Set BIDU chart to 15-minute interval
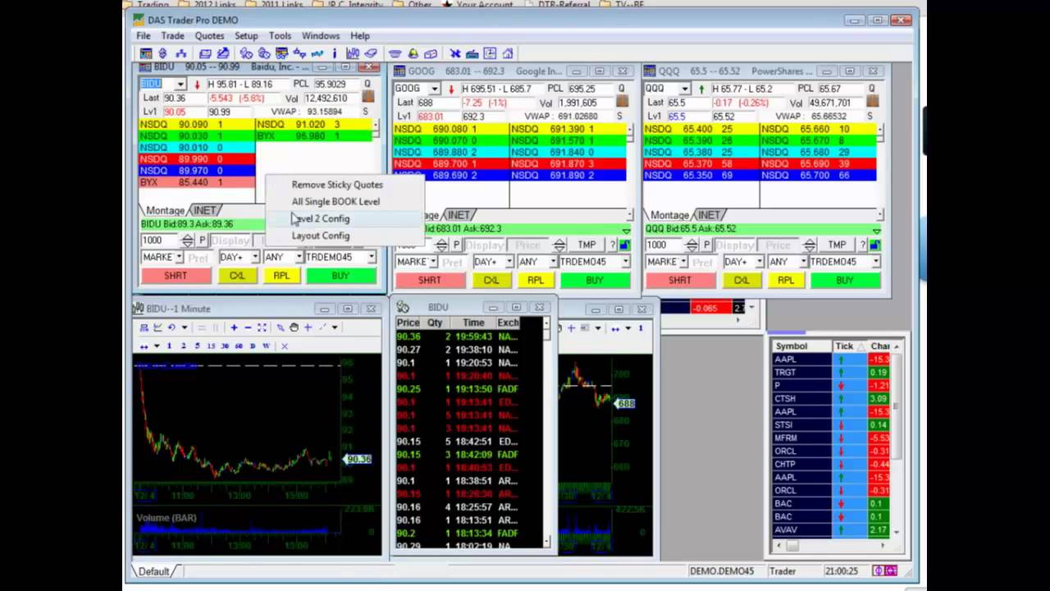1050x591 pixels. tap(211, 346)
